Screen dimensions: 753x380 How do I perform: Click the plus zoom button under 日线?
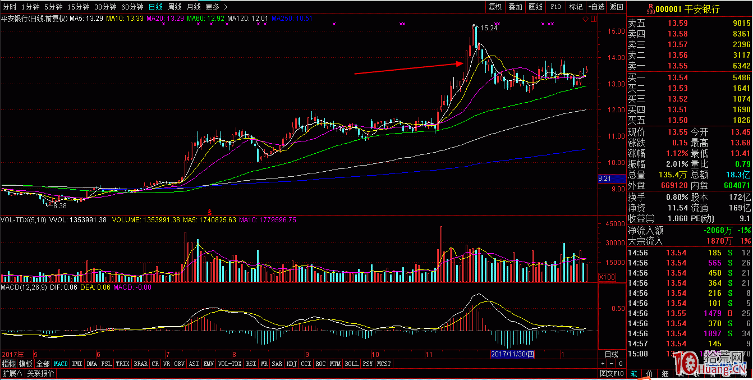pyautogui.click(x=603, y=364)
